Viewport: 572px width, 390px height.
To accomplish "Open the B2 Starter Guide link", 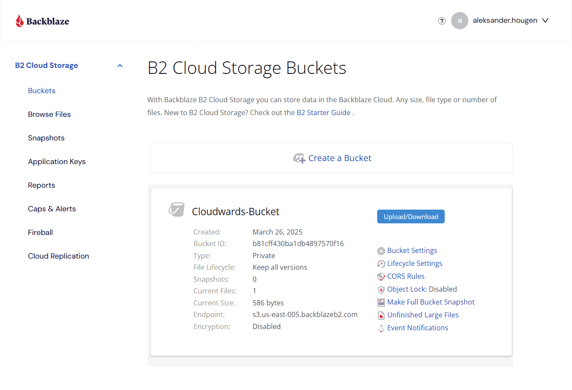I will (323, 113).
